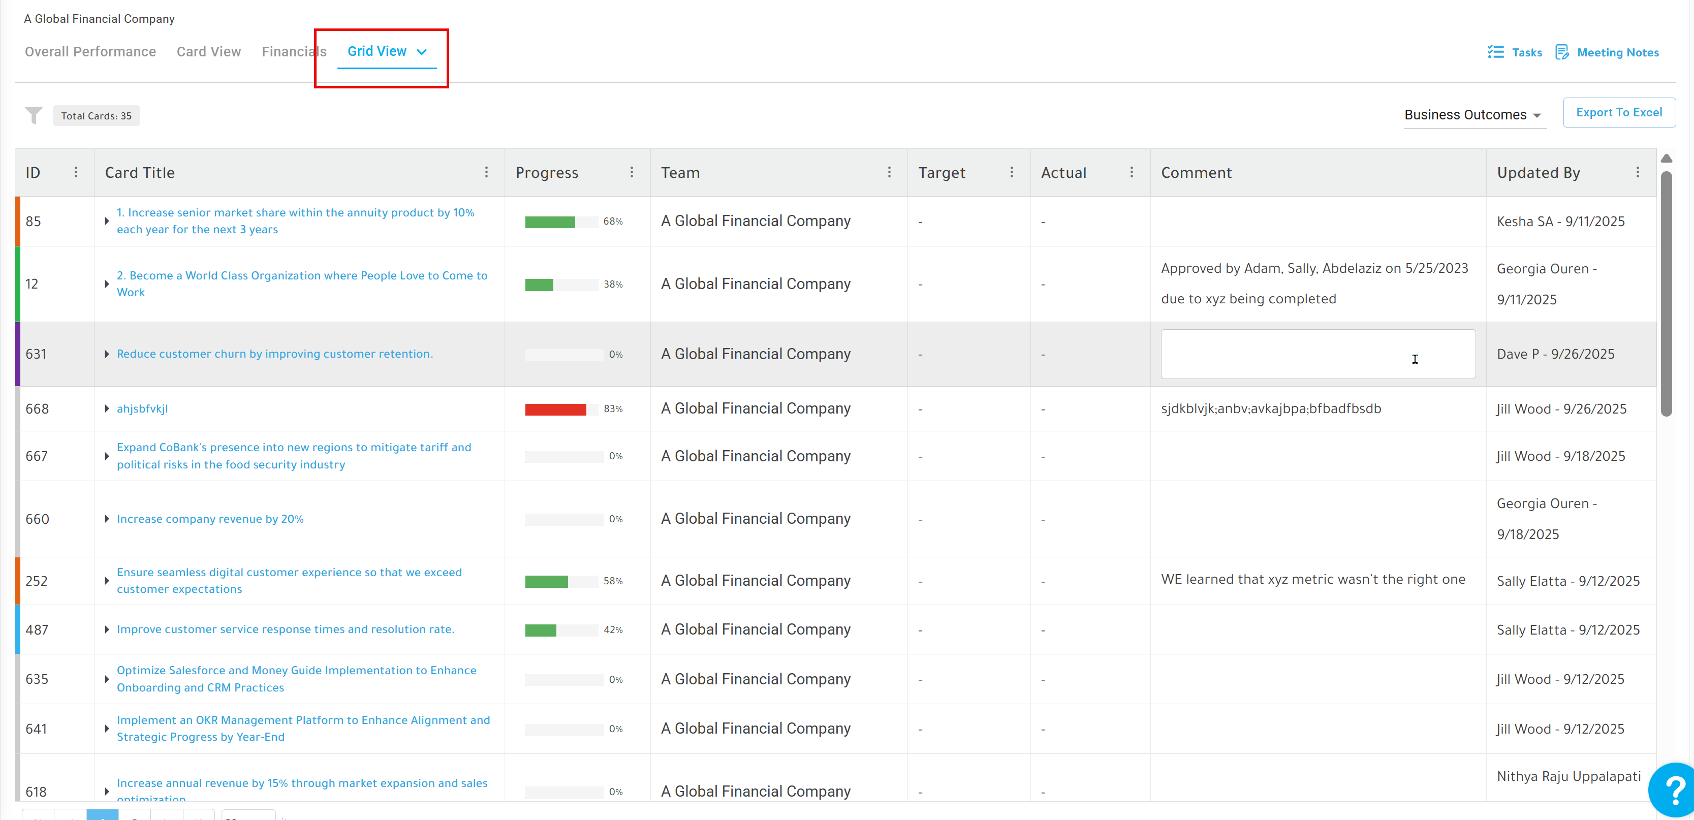Open card 'Improve customer service response times'
Screen dimensions: 1694x820
pyautogui.click(x=286, y=629)
